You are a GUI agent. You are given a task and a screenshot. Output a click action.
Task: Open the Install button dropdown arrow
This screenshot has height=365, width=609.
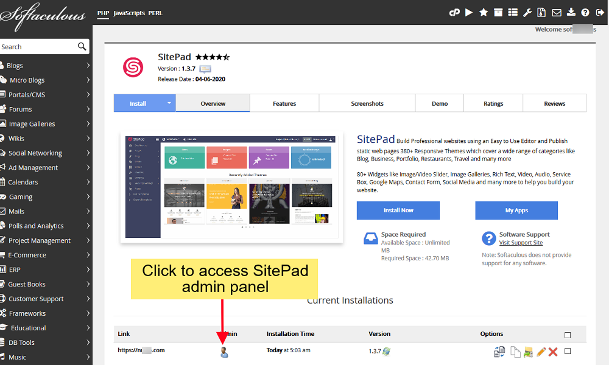tap(169, 103)
